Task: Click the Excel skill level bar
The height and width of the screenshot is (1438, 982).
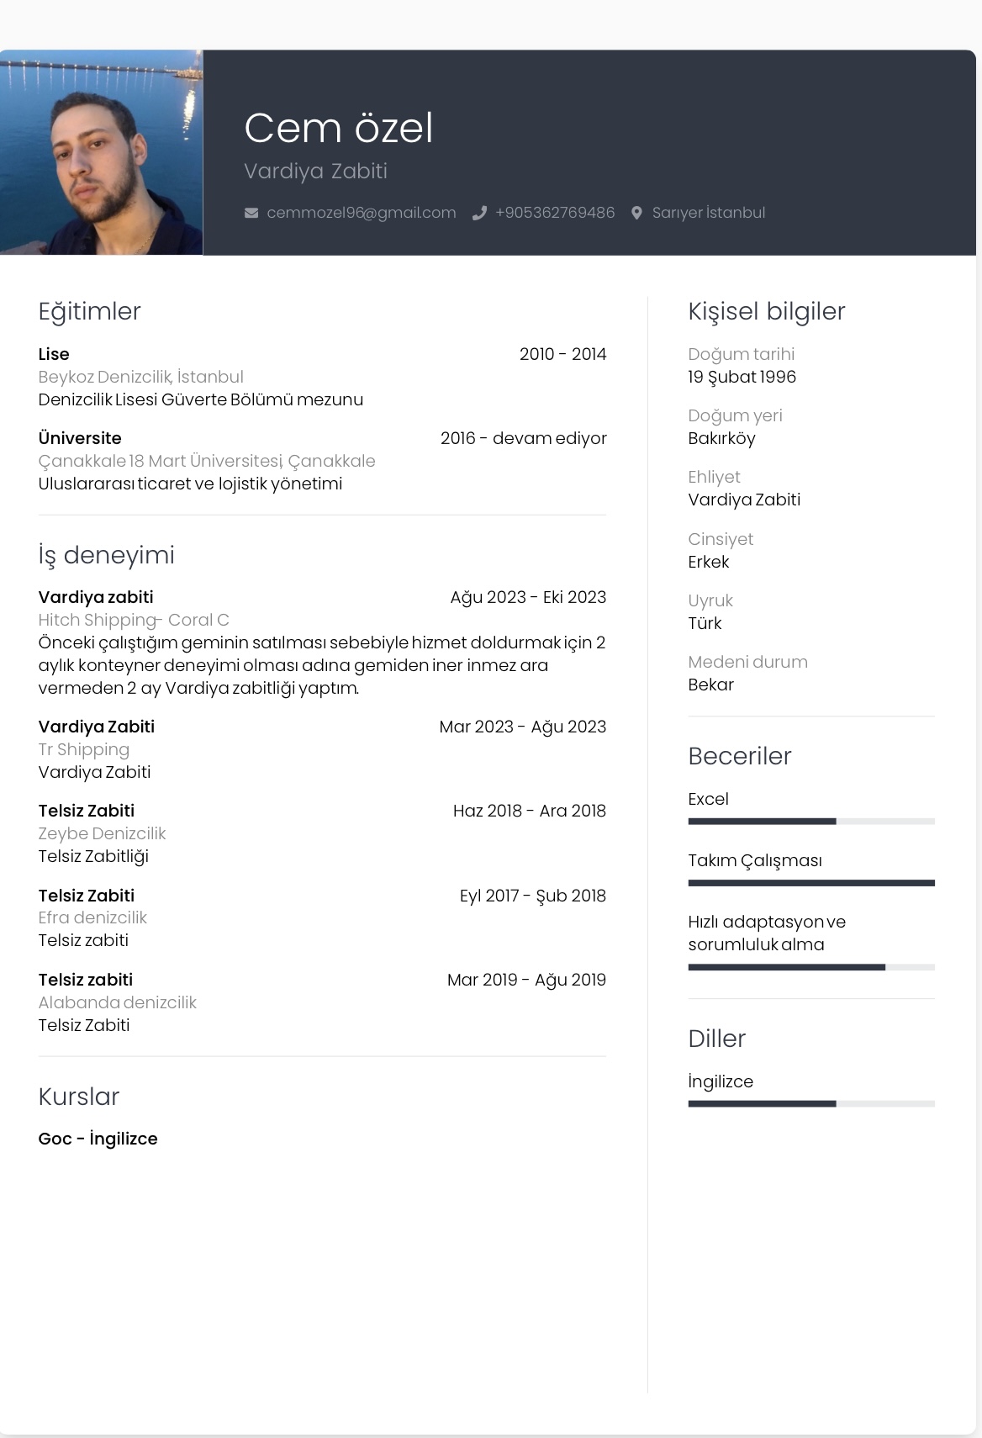Action: 810,822
